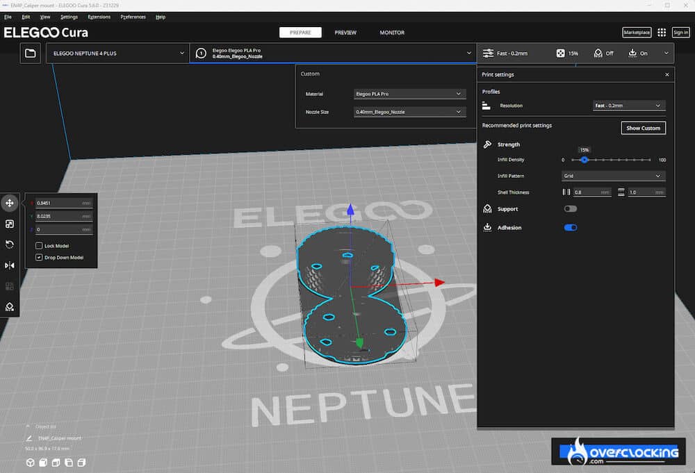The width and height of the screenshot is (695, 473).
Task: Open the Material dropdown showing Elegoo PLA Pro
Action: [x=409, y=94]
